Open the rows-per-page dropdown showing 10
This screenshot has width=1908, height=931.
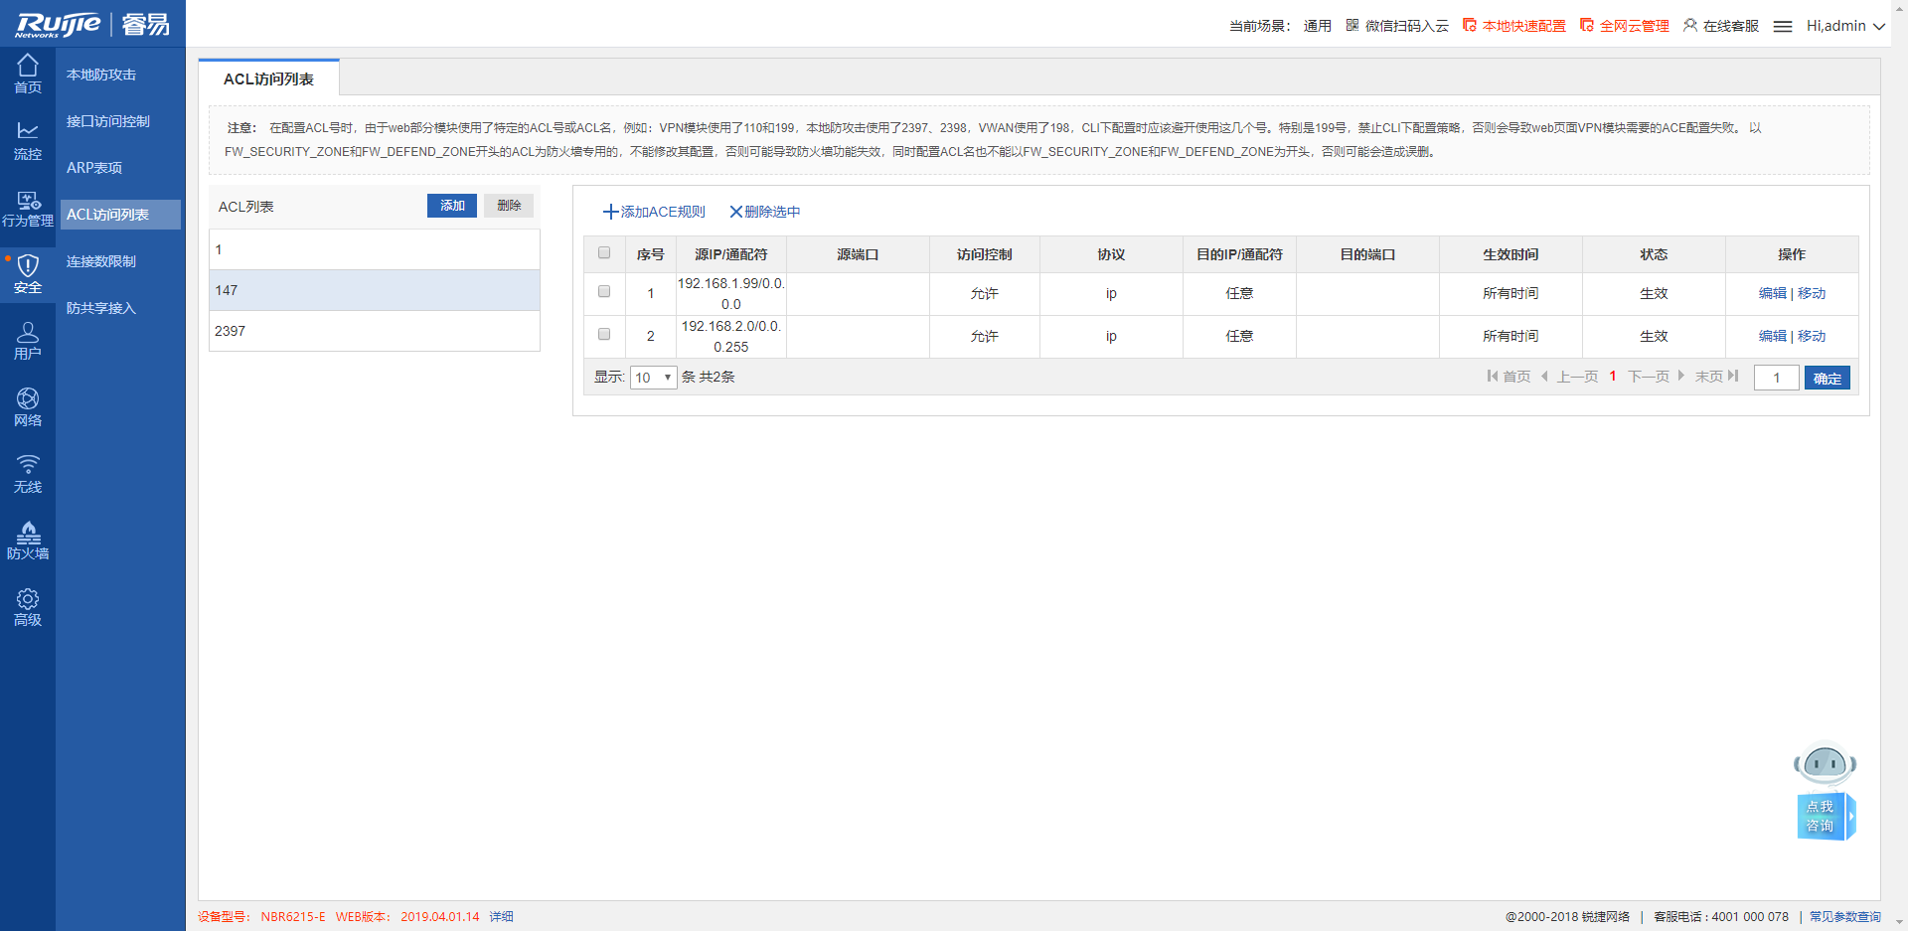tap(653, 378)
